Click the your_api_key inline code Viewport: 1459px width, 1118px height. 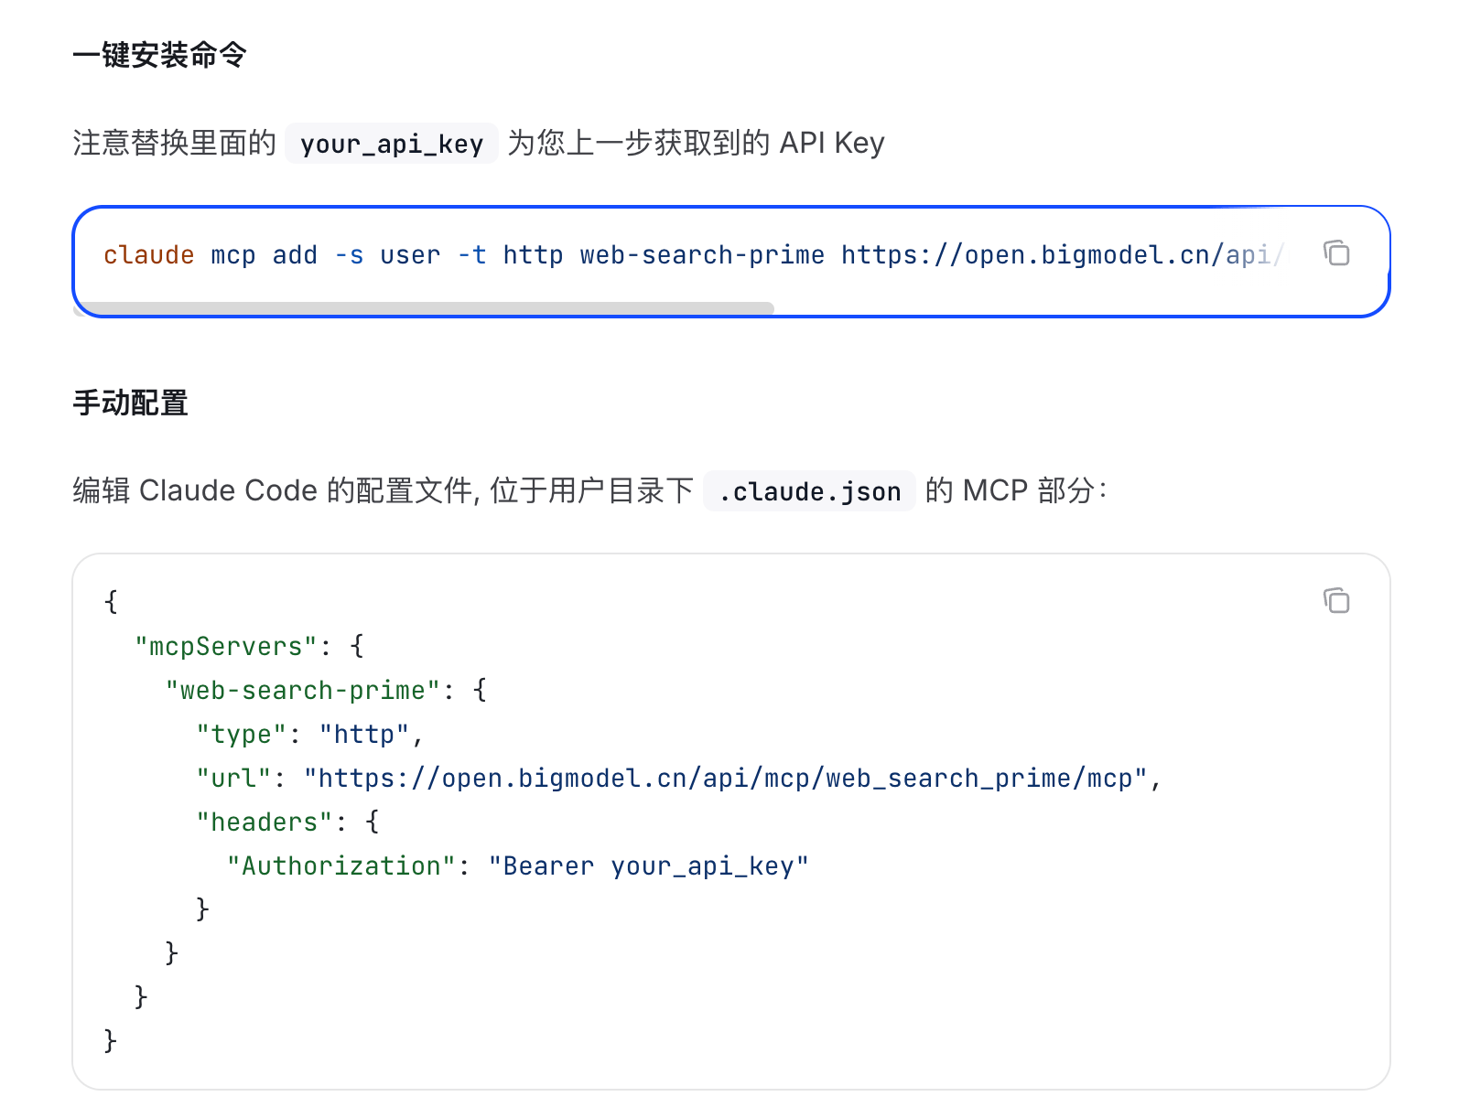[392, 144]
